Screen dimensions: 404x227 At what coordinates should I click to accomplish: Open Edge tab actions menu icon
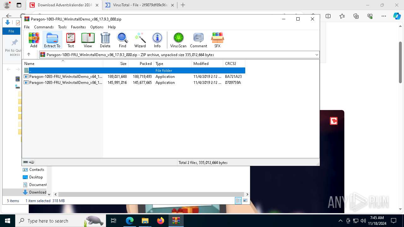tap(19, 5)
